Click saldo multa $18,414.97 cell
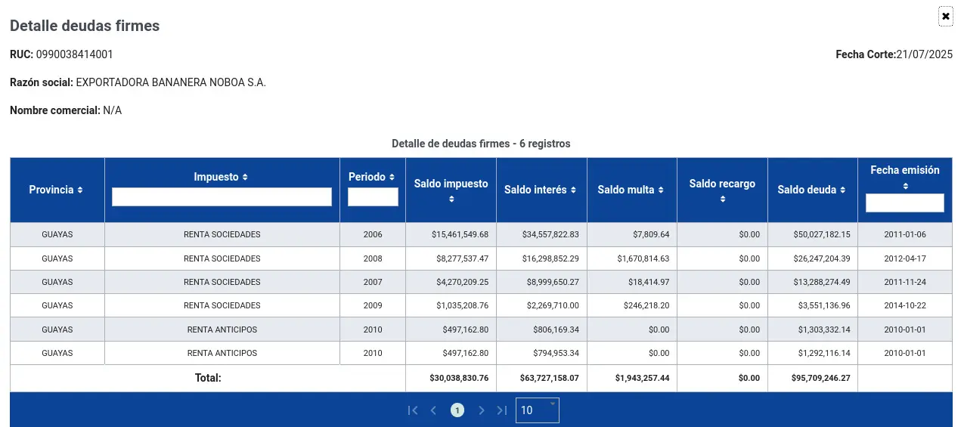The image size is (961, 427). coord(631,282)
